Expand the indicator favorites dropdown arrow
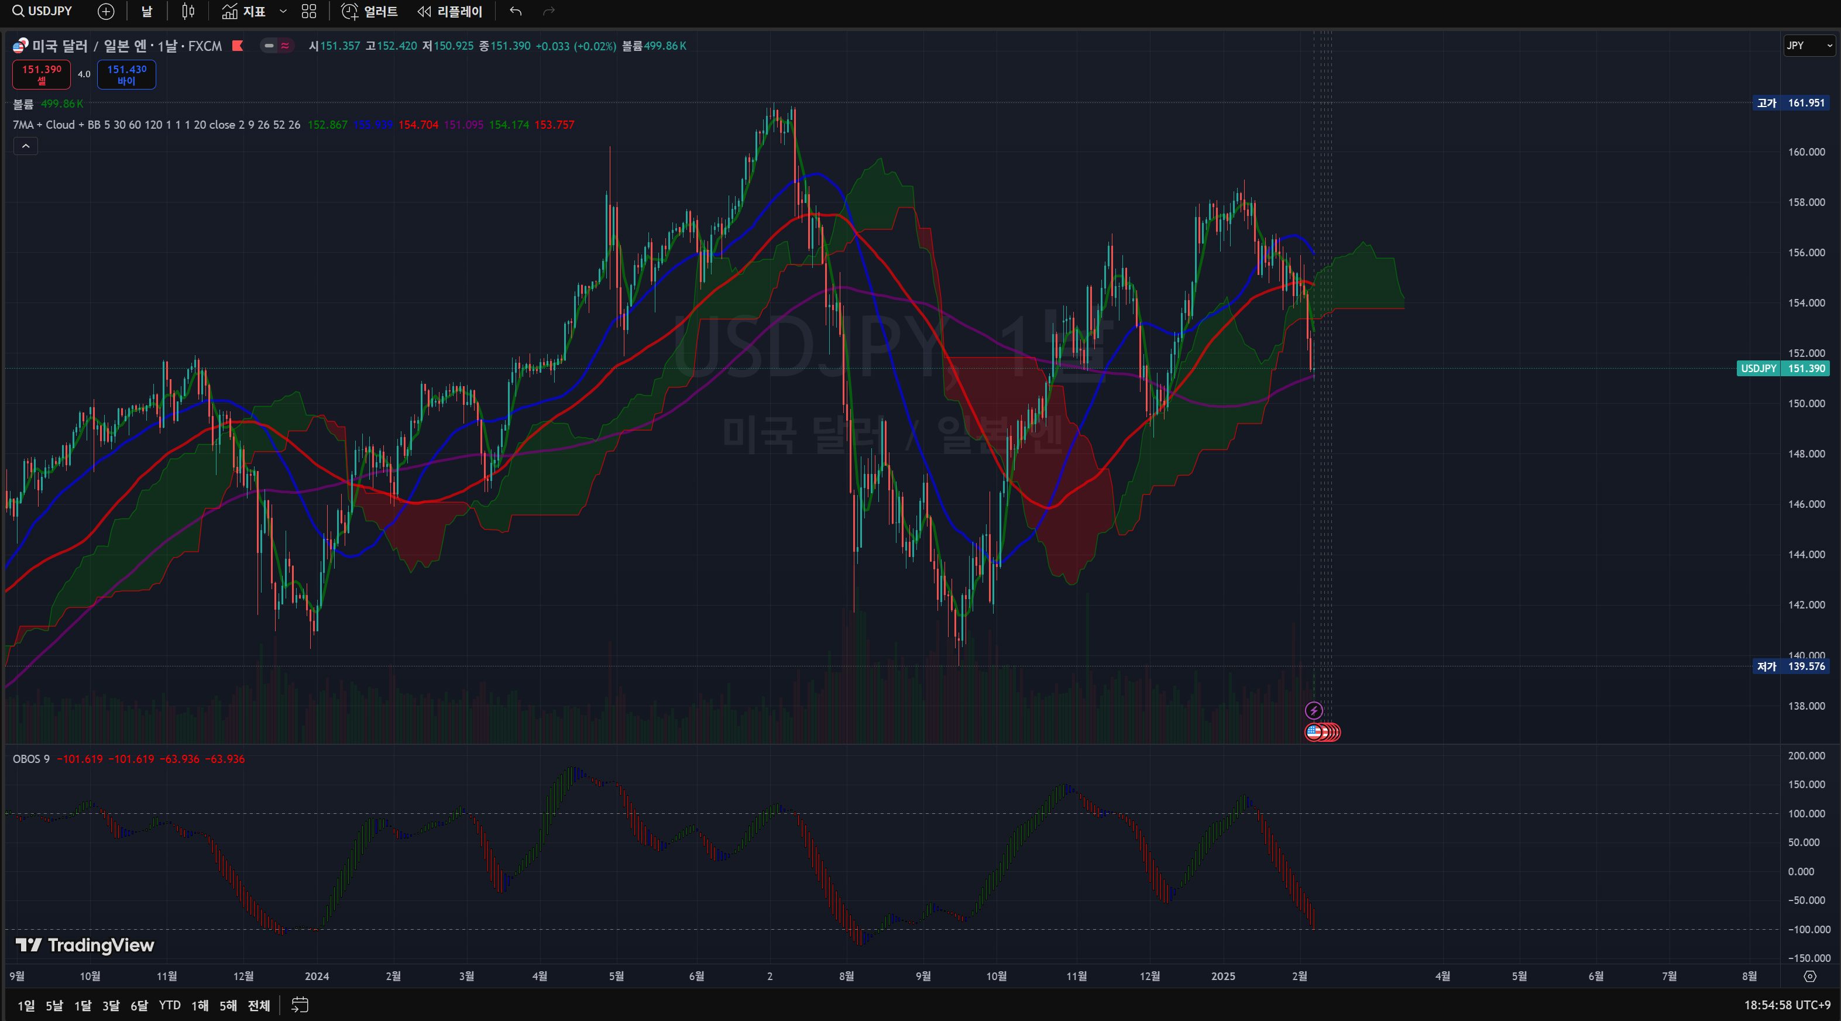This screenshot has width=1841, height=1021. coord(283,12)
